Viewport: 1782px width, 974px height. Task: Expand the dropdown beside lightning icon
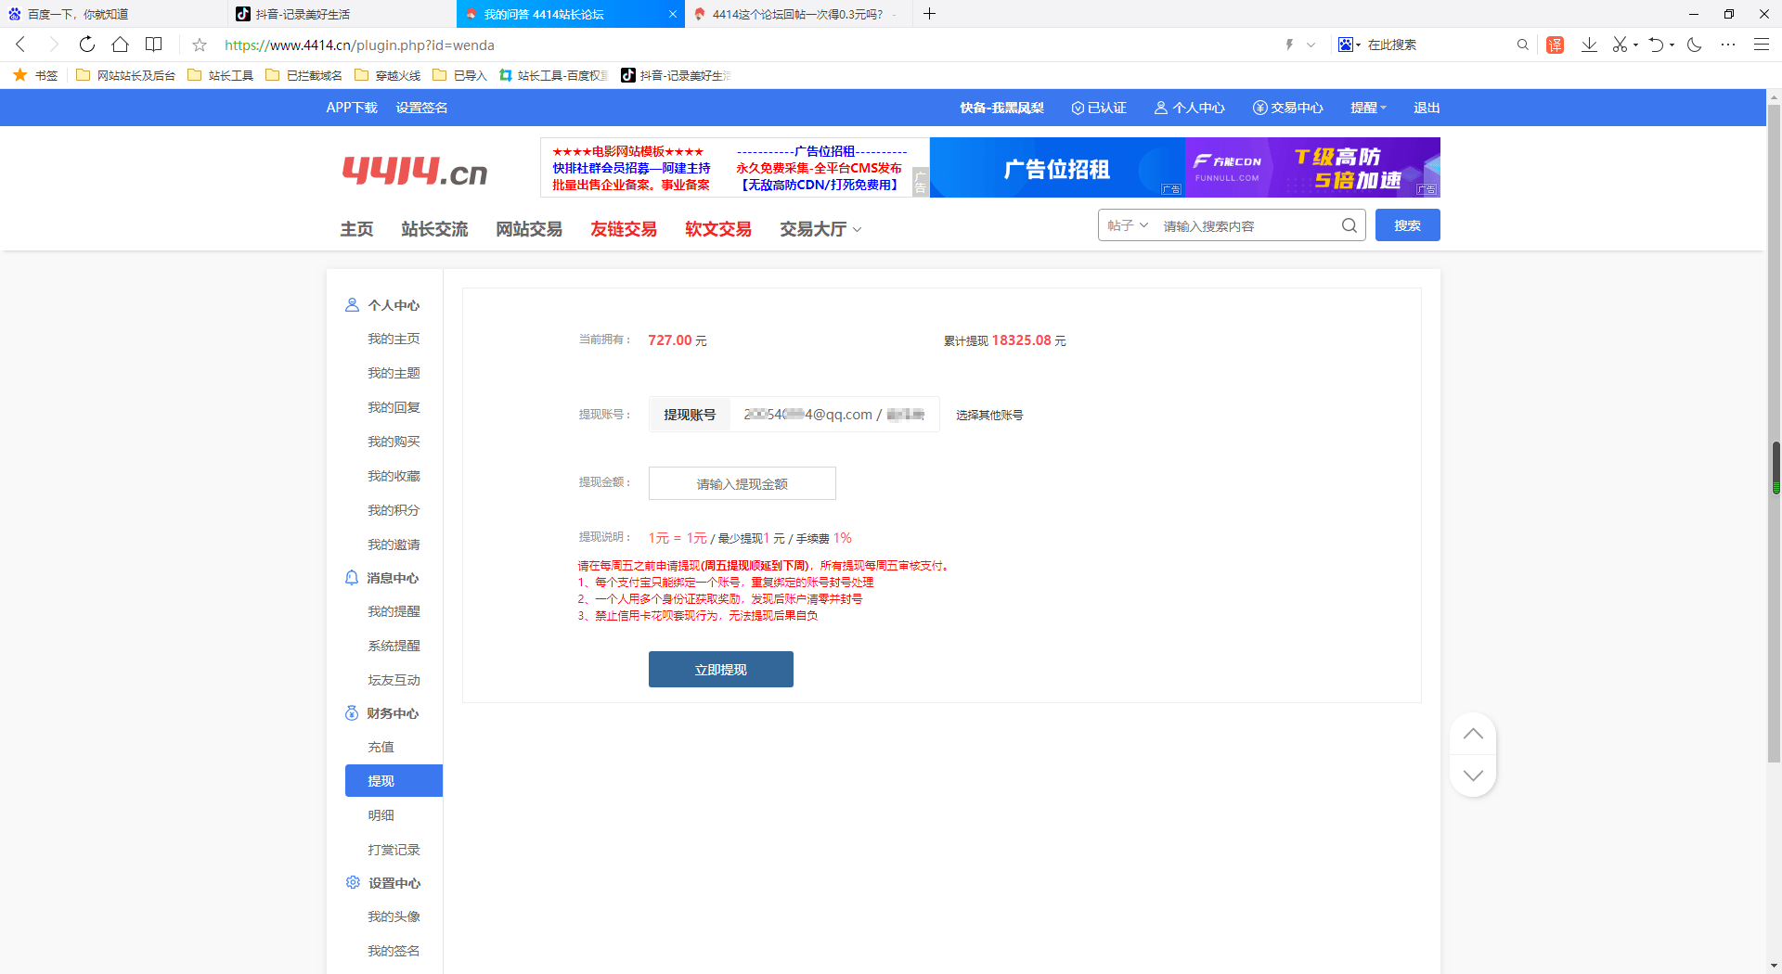[1311, 45]
